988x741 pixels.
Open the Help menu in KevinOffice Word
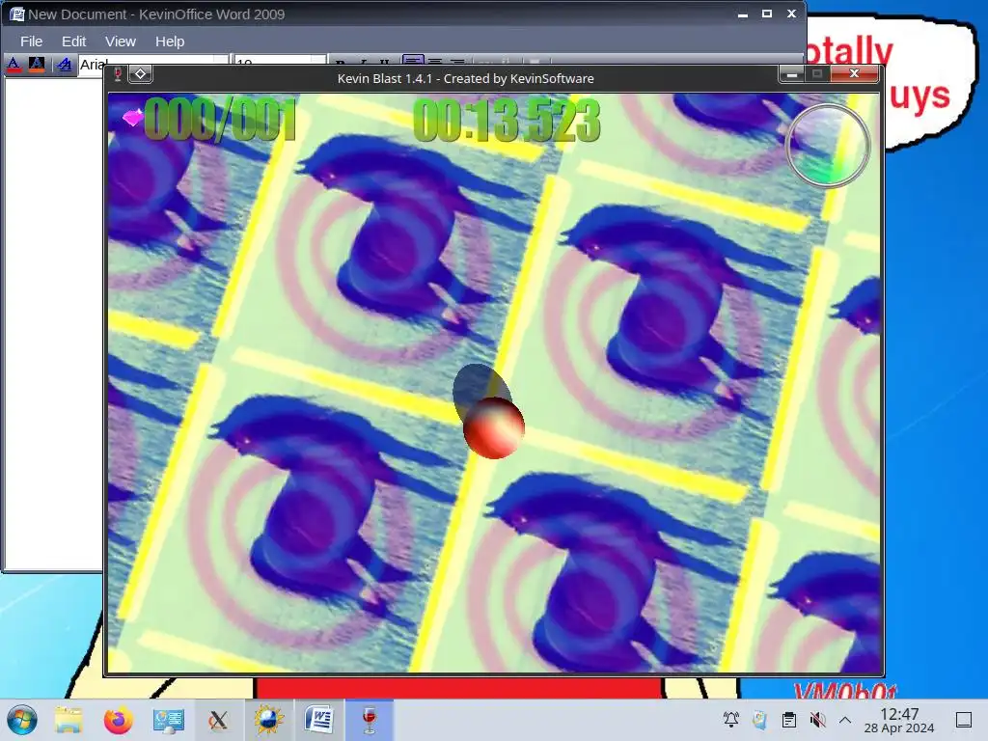pyautogui.click(x=170, y=41)
